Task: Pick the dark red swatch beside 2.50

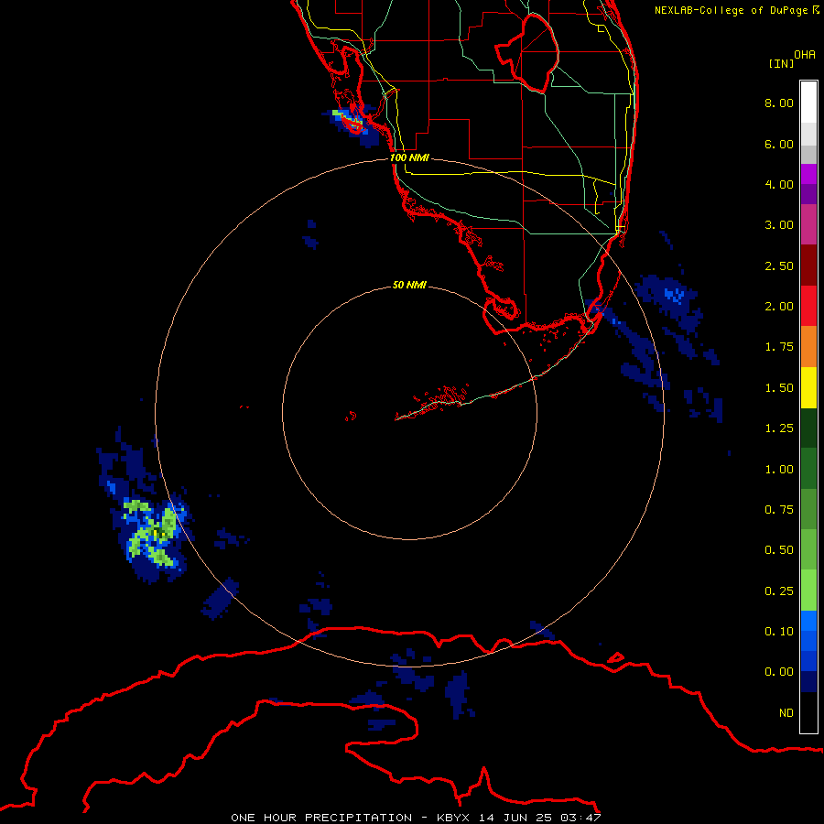Action: click(808, 266)
